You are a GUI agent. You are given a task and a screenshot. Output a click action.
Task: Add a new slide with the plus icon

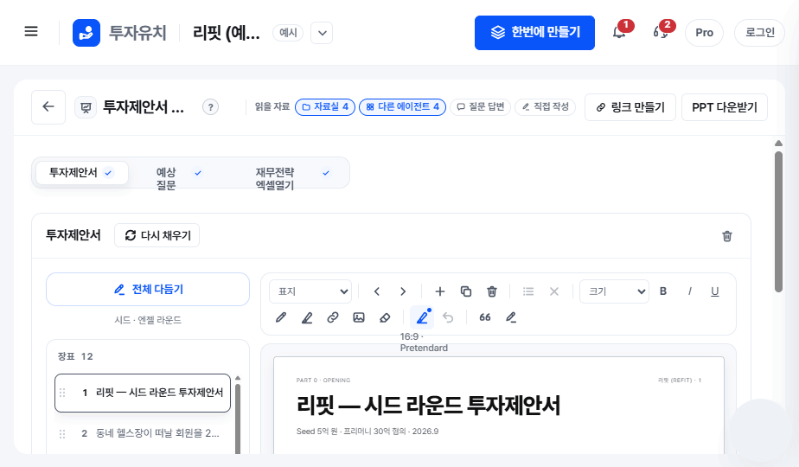(x=440, y=291)
